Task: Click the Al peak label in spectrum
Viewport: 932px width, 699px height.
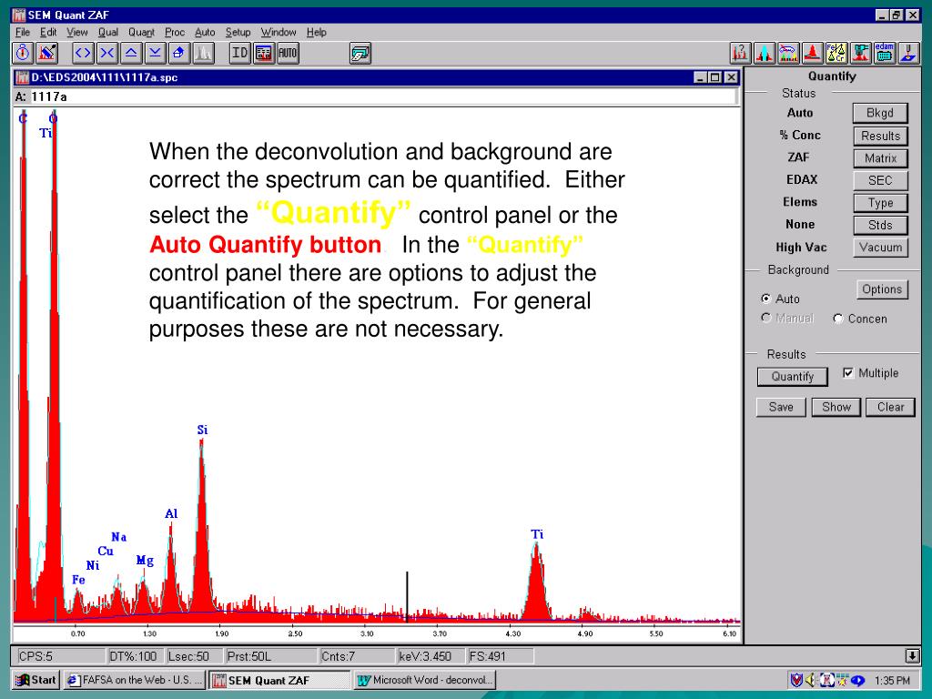Action: pos(171,513)
